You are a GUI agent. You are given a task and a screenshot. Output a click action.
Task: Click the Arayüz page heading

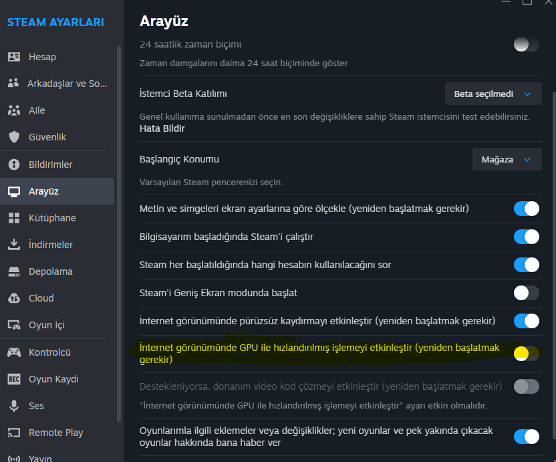[164, 21]
